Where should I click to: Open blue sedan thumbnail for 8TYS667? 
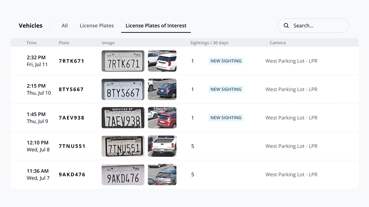162,89
